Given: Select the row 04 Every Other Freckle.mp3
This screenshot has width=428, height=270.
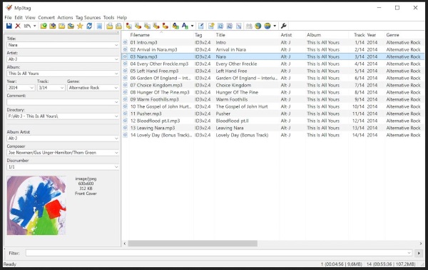Looking at the screenshot, I should 272,64.
